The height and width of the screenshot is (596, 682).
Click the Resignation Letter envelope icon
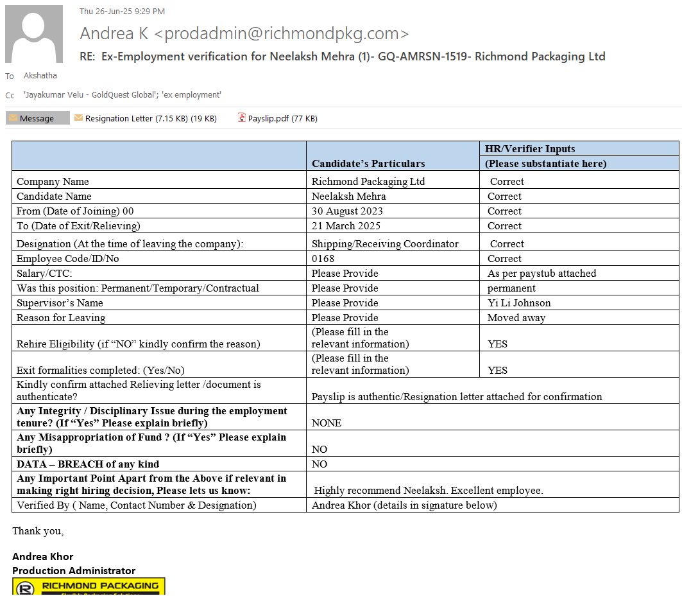(x=79, y=118)
